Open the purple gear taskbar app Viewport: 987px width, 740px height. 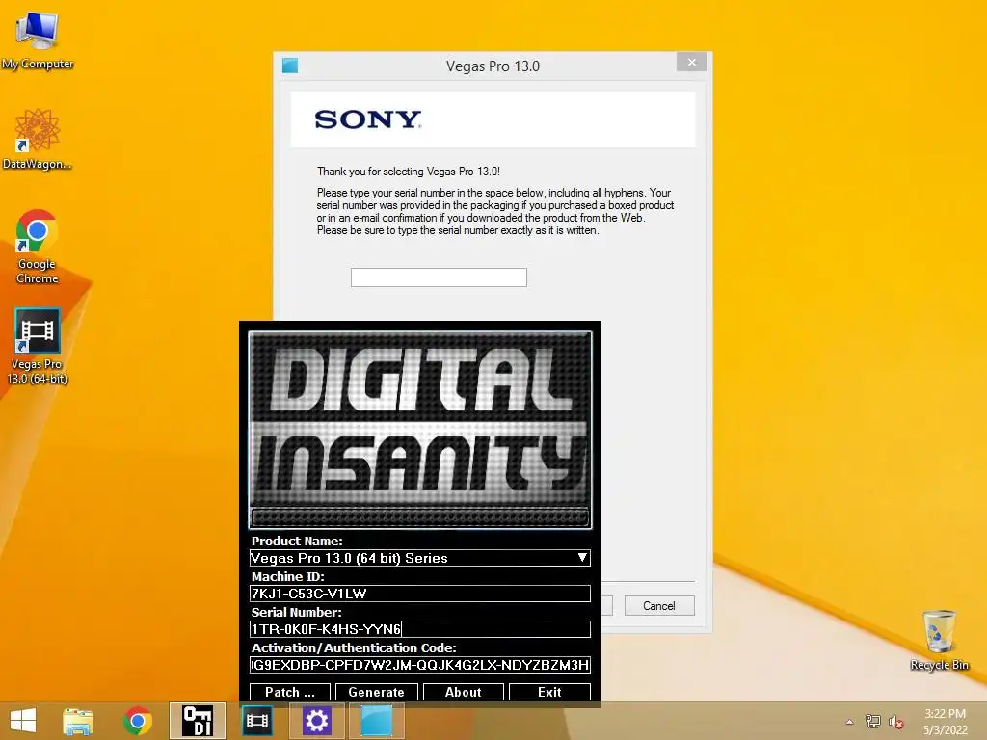coord(316,721)
